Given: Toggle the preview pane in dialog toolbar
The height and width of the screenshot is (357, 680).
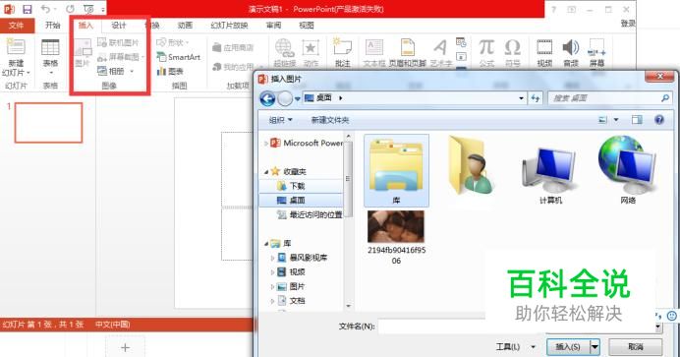Looking at the screenshot, I should (x=637, y=120).
